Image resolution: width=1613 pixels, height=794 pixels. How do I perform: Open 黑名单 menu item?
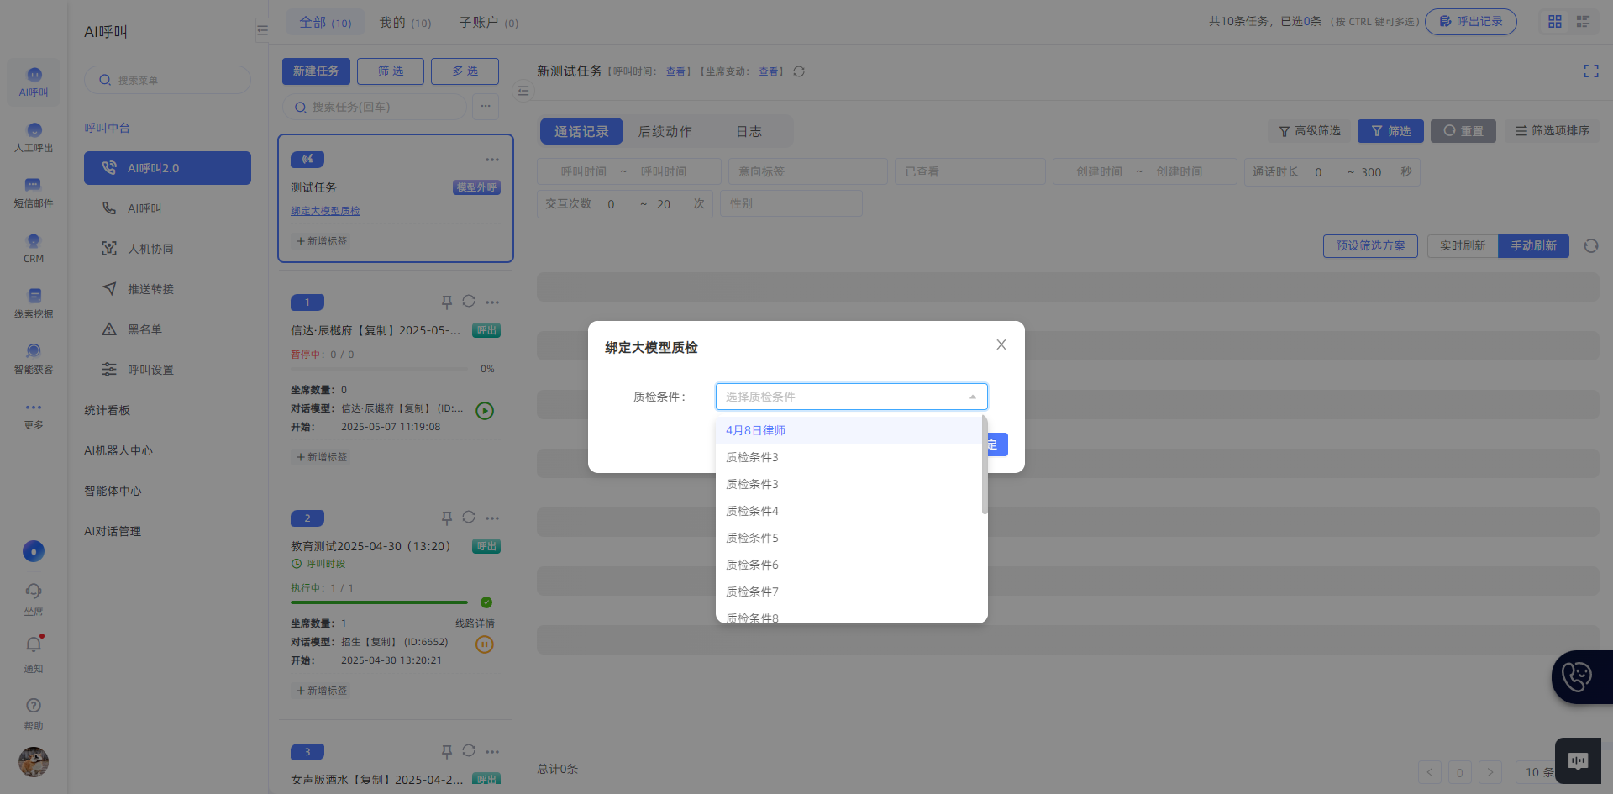coord(167,329)
